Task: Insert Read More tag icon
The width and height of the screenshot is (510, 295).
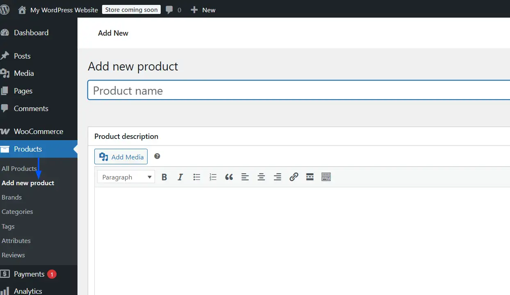Action: tap(310, 177)
